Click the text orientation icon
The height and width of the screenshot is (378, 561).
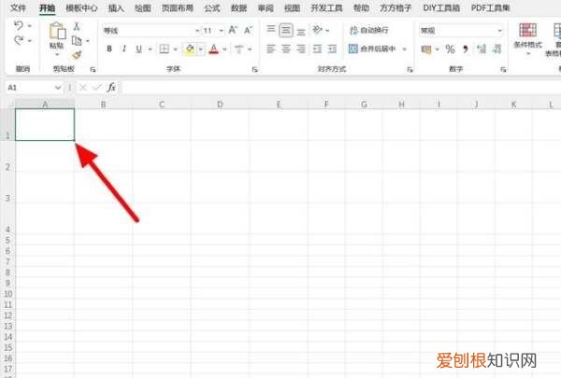tap(317, 30)
